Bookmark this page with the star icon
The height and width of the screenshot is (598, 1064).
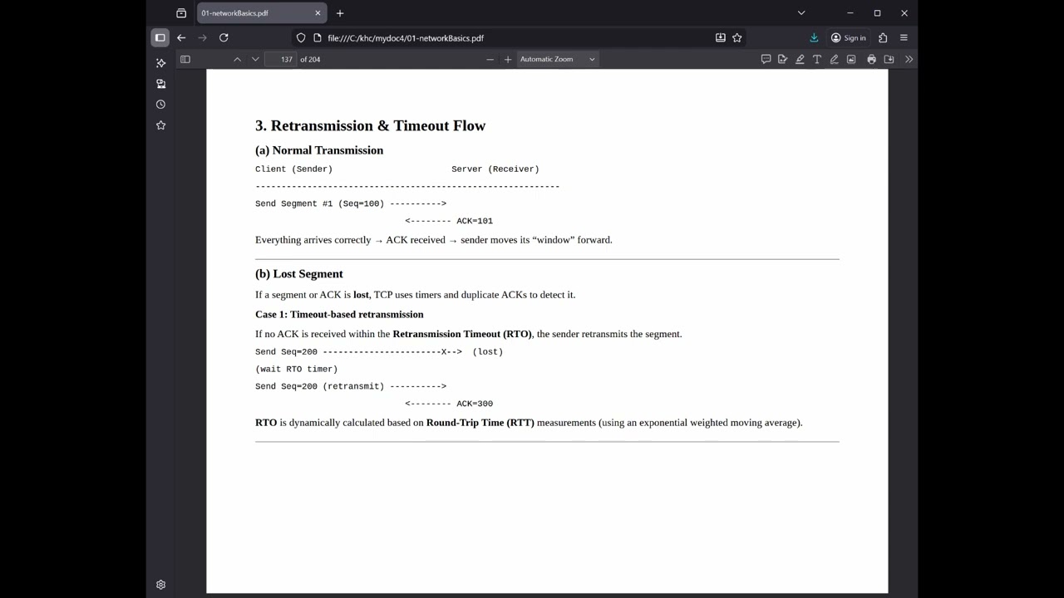[x=736, y=37]
